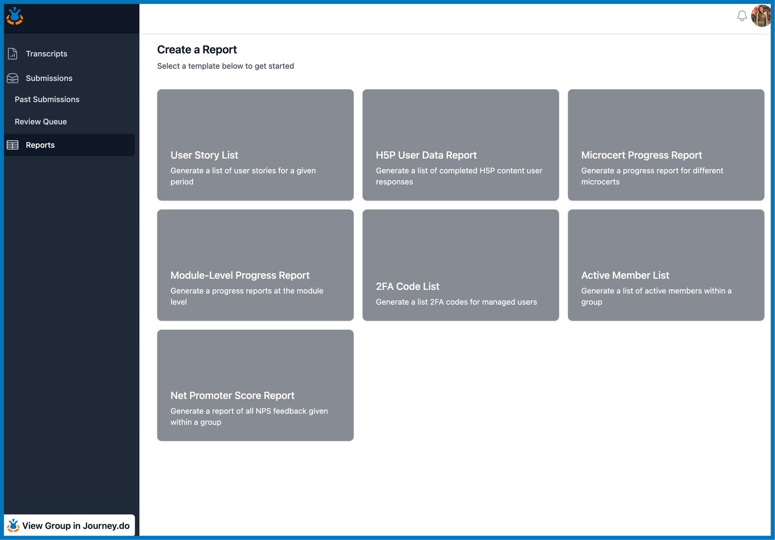Click the Submissions inbox icon

13,78
